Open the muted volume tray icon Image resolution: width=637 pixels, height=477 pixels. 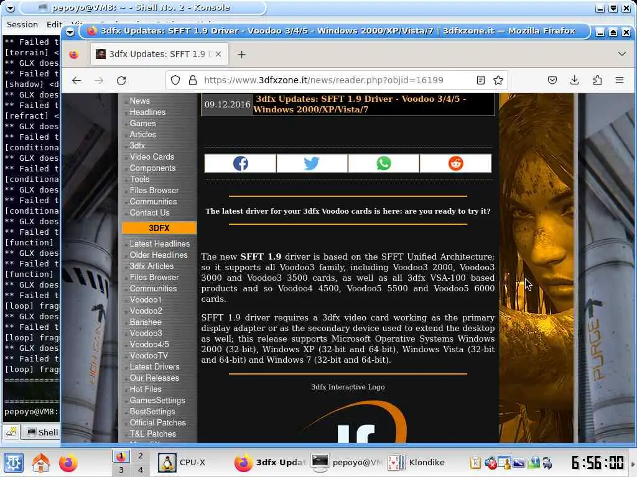[491, 463]
